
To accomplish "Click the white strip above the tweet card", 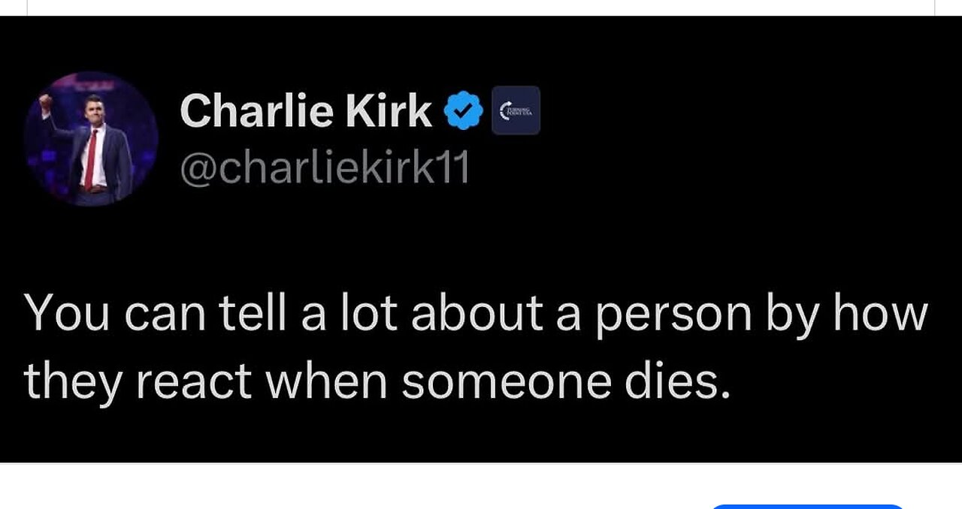I will point(481,8).
